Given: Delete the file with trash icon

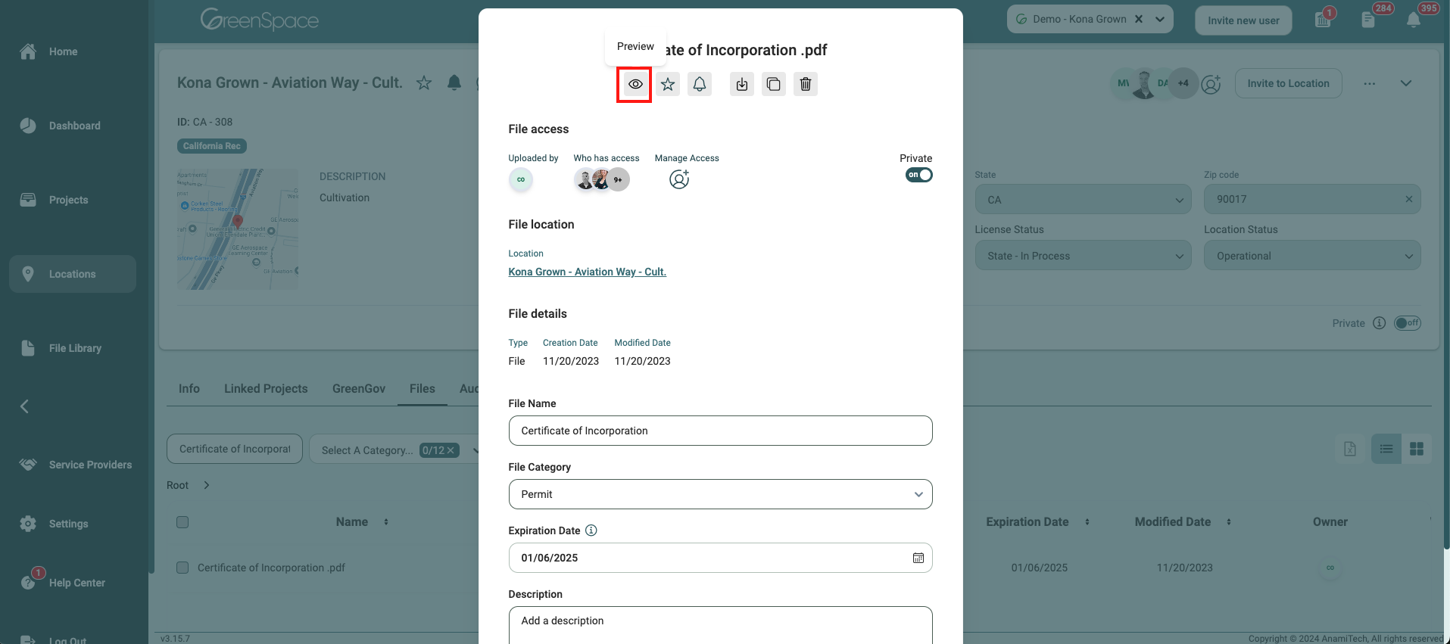Looking at the screenshot, I should pyautogui.click(x=806, y=84).
